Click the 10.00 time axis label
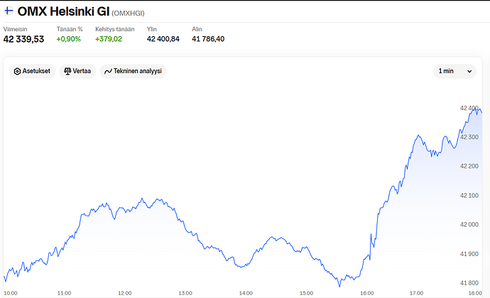Screen dimensions: 490x298 point(11,293)
